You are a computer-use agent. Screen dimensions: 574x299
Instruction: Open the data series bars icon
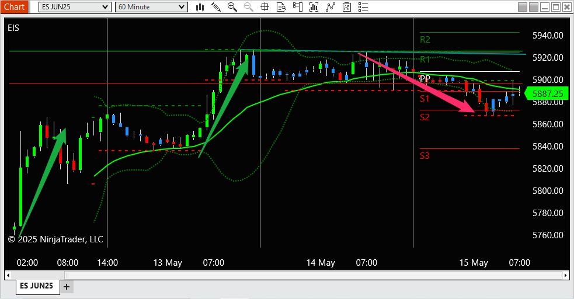pyautogui.click(x=314, y=7)
